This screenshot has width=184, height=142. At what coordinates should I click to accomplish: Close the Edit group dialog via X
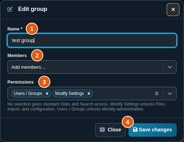tap(173, 10)
